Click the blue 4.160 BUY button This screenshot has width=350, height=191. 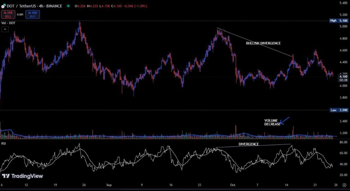pos(33,14)
